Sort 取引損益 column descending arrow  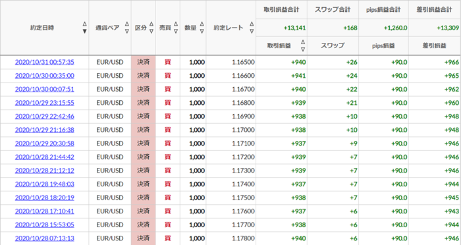click(303, 49)
